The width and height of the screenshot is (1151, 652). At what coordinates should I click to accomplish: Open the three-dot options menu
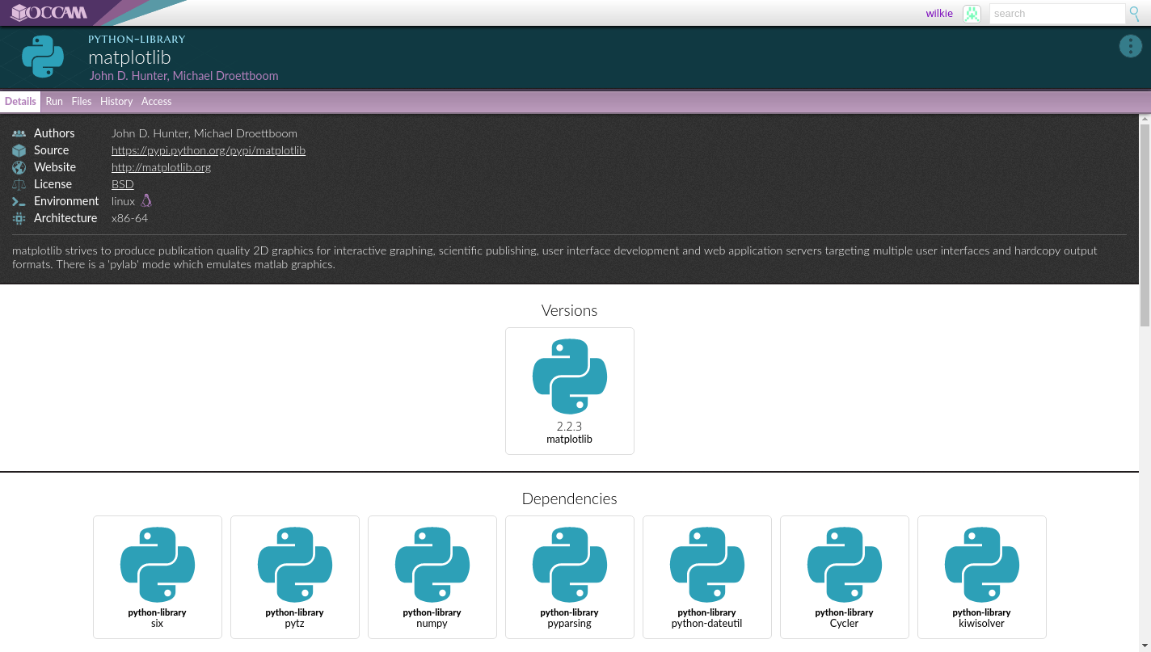[x=1130, y=46]
